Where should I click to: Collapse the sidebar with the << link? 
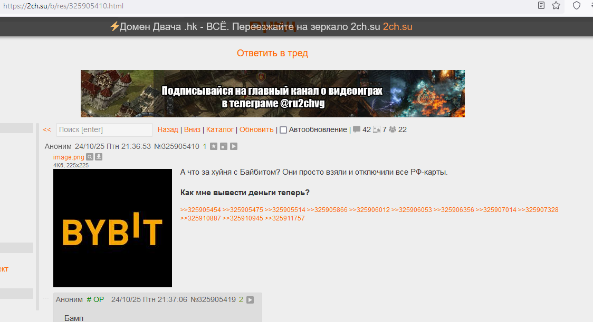47,130
